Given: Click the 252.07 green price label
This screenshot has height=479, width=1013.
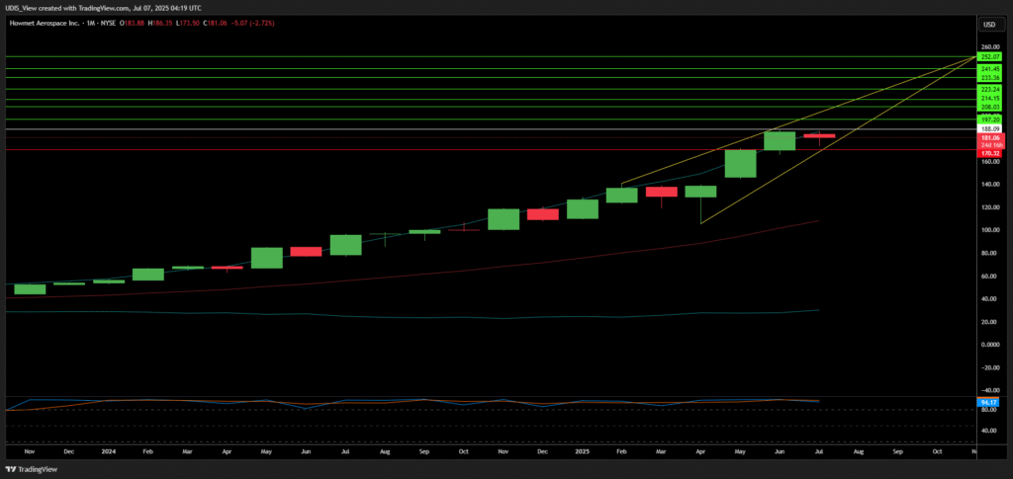Looking at the screenshot, I should coord(989,57).
